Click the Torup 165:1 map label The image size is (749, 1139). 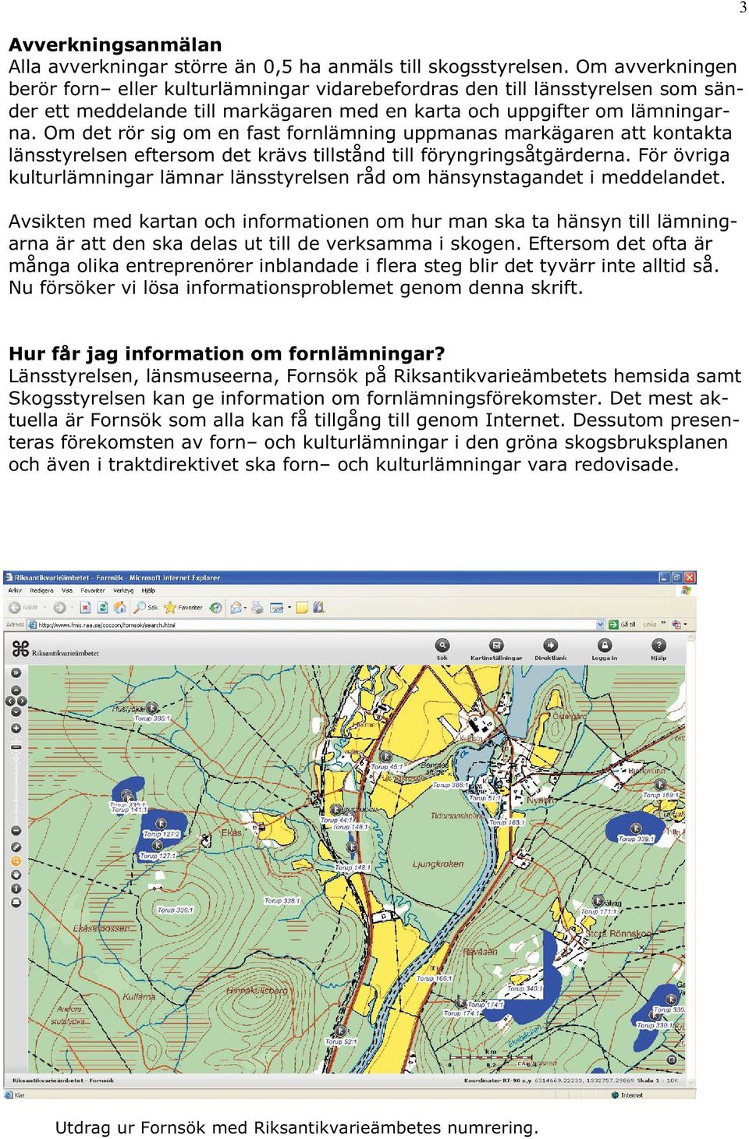pyautogui.click(x=507, y=822)
